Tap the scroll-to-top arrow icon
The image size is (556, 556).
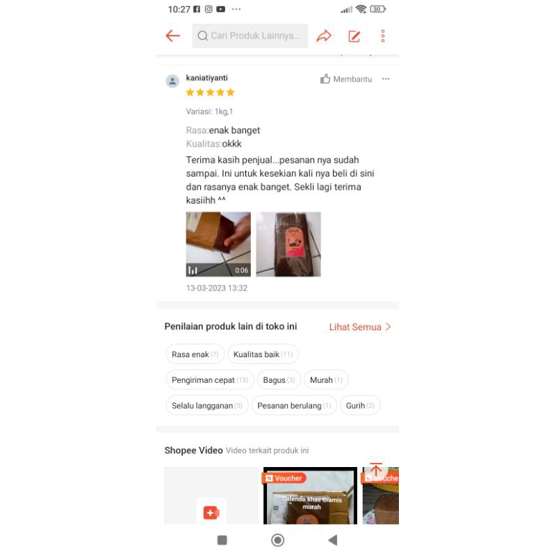pos(376,469)
